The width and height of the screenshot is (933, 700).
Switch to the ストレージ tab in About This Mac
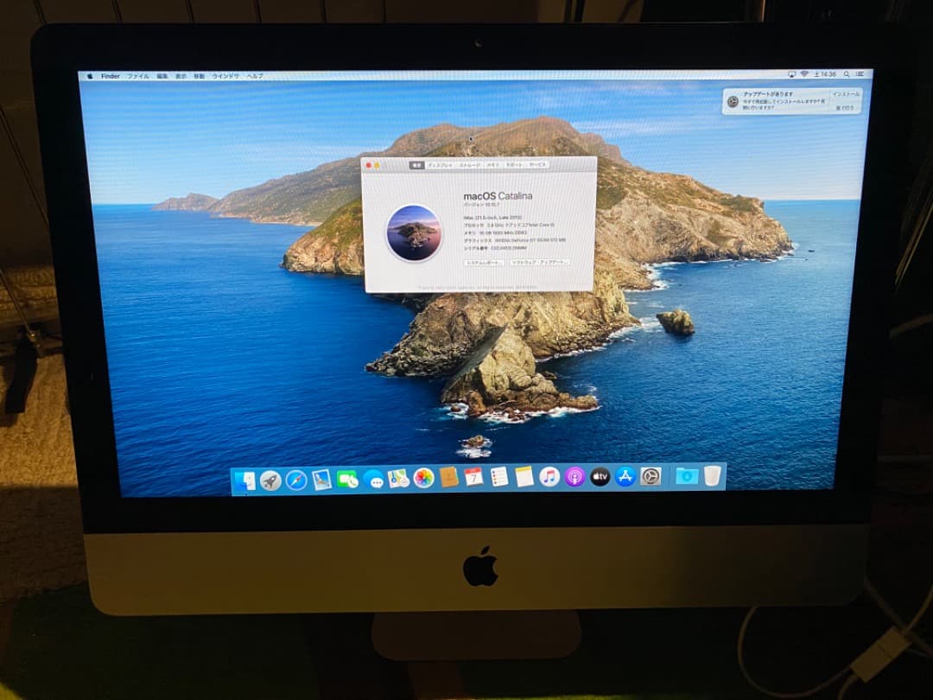pos(468,165)
